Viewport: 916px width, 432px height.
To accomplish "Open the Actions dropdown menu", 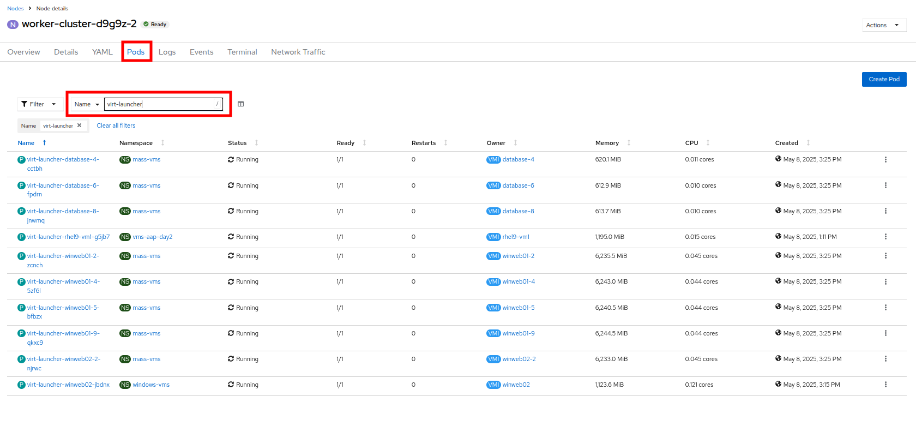I will click(x=883, y=25).
